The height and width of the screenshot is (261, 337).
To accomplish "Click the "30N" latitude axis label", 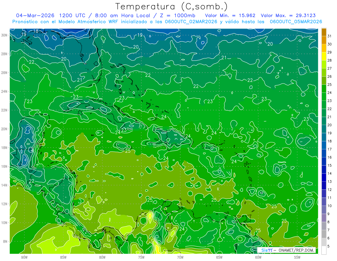I will [5, 35].
